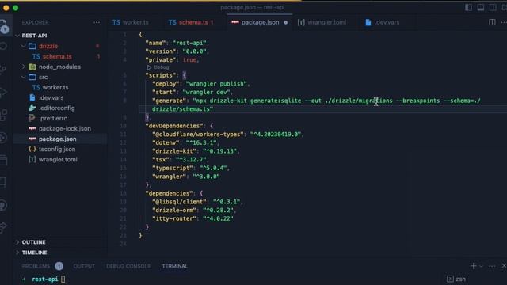This screenshot has height=285, width=507.
Task: Click the src folder icon
Action: coord(32,78)
